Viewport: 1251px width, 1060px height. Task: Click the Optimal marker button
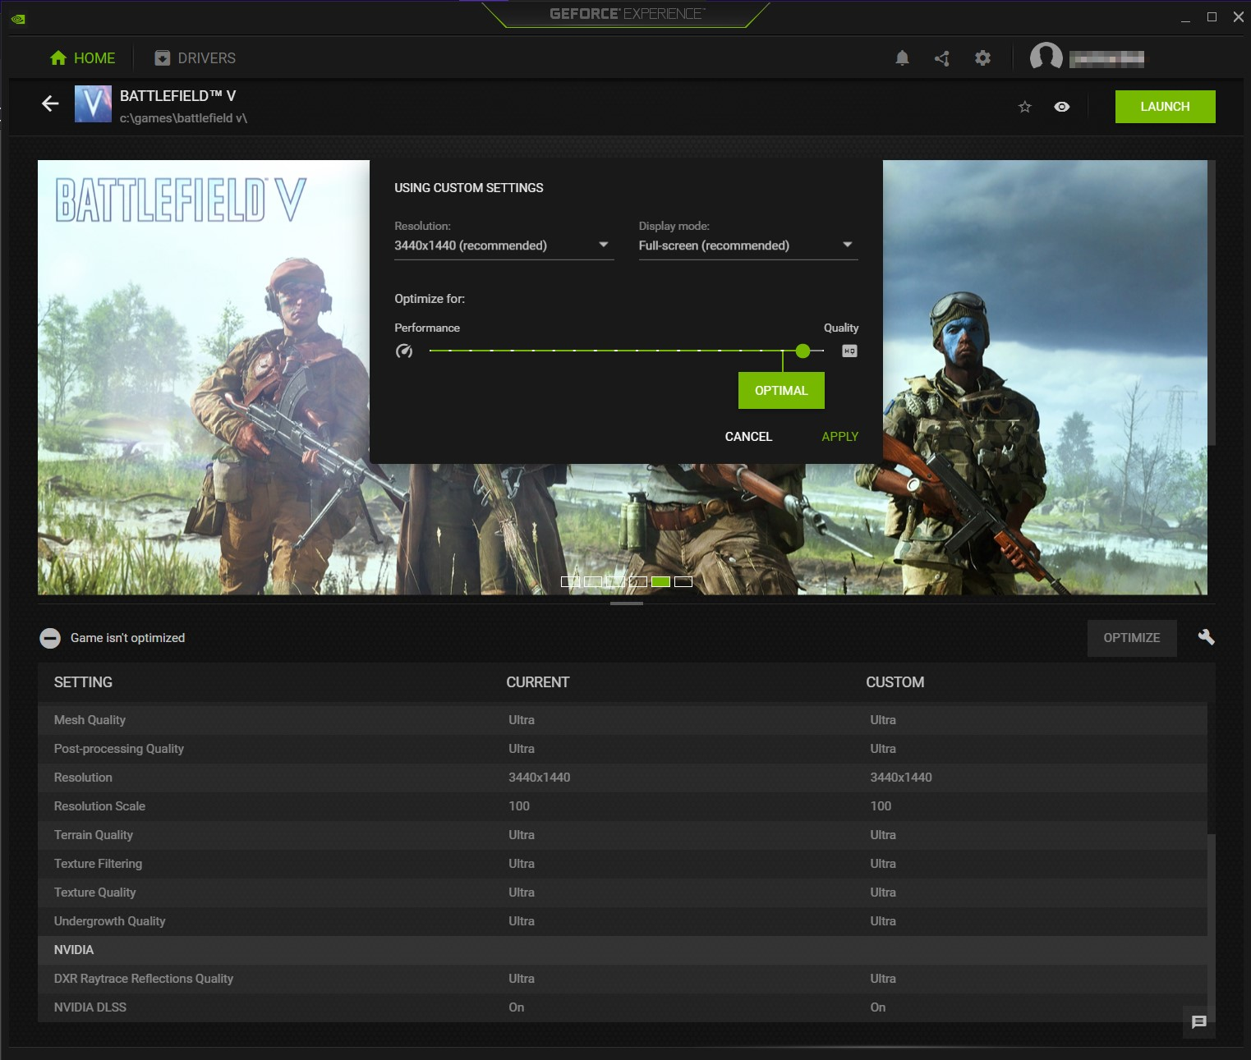click(781, 391)
